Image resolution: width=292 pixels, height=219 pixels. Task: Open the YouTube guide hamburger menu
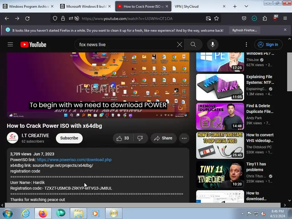(10, 44)
